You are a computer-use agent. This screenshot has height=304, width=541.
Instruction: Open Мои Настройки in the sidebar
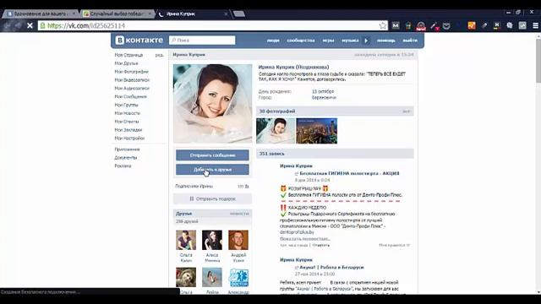pos(129,138)
